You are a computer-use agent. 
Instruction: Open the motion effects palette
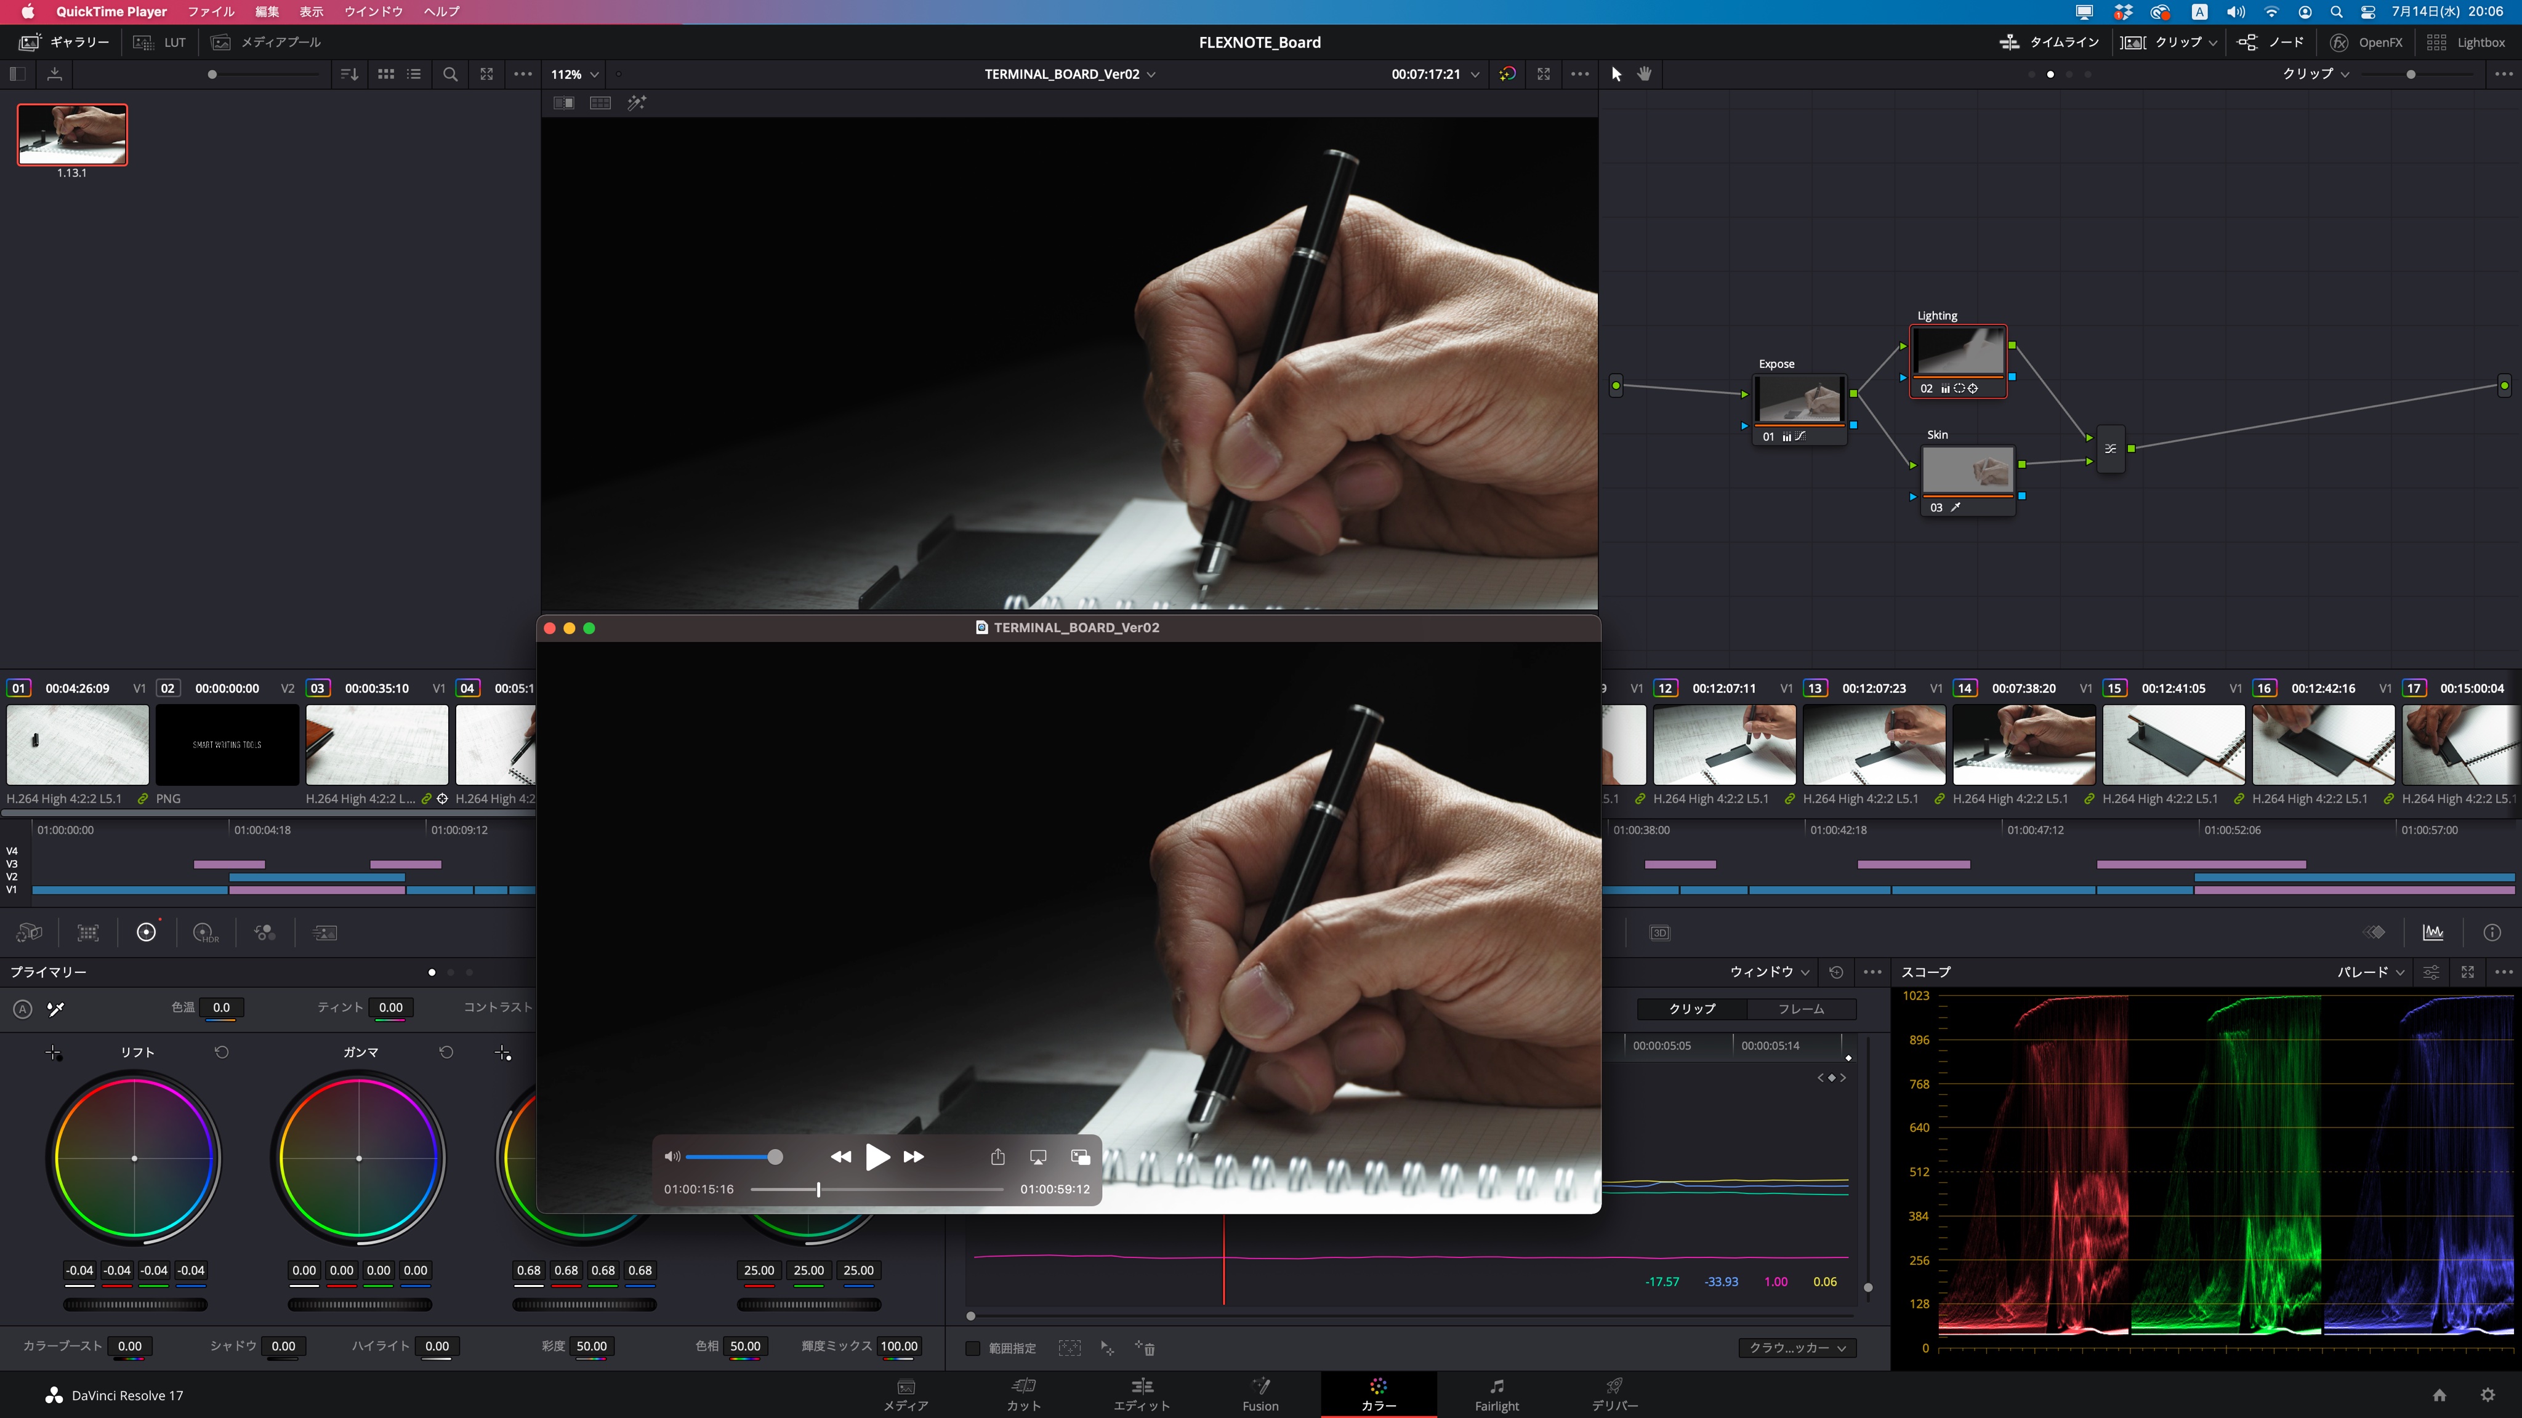[x=325, y=932]
